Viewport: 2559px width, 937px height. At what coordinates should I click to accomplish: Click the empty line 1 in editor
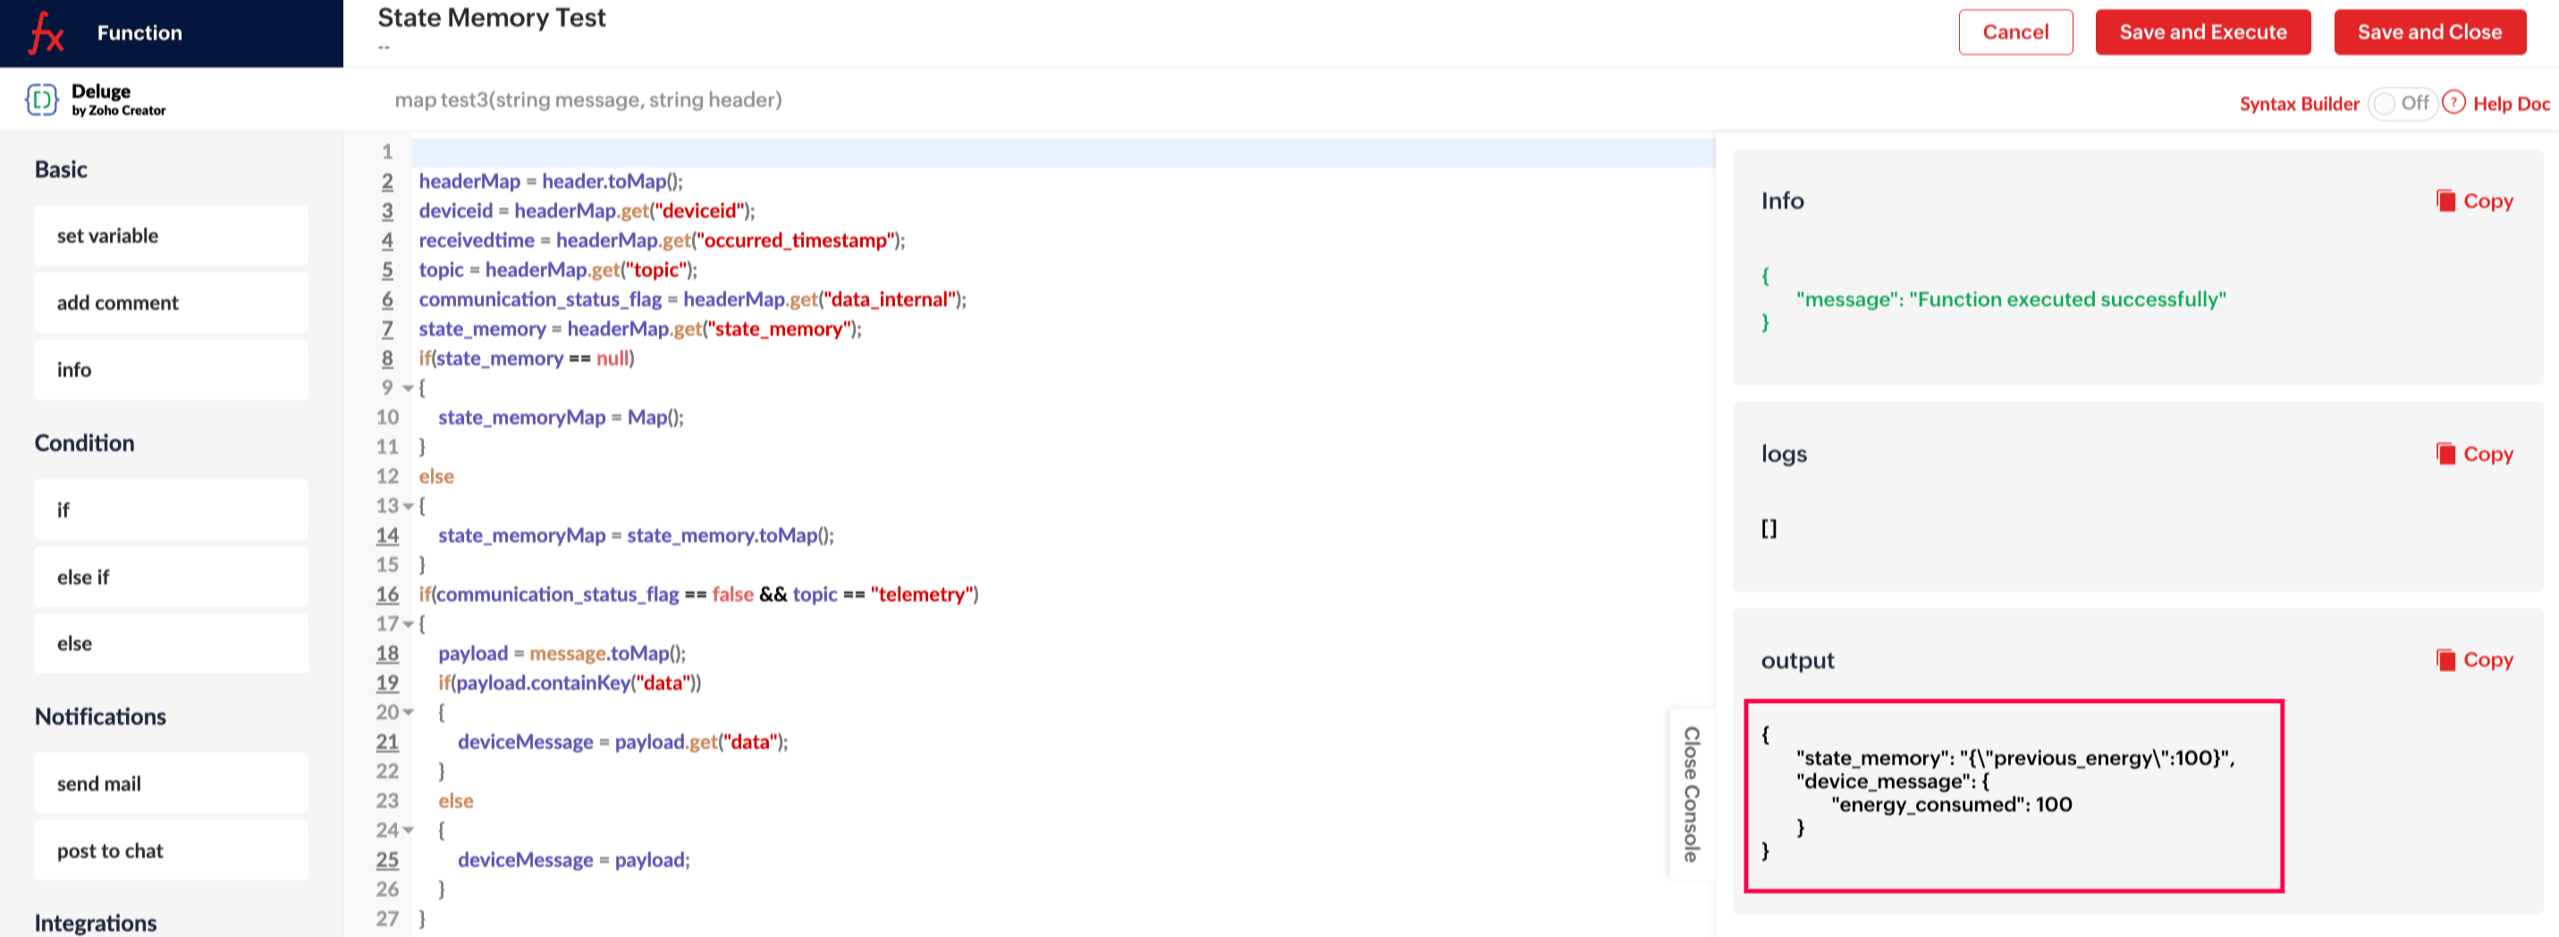pyautogui.click(x=1063, y=152)
